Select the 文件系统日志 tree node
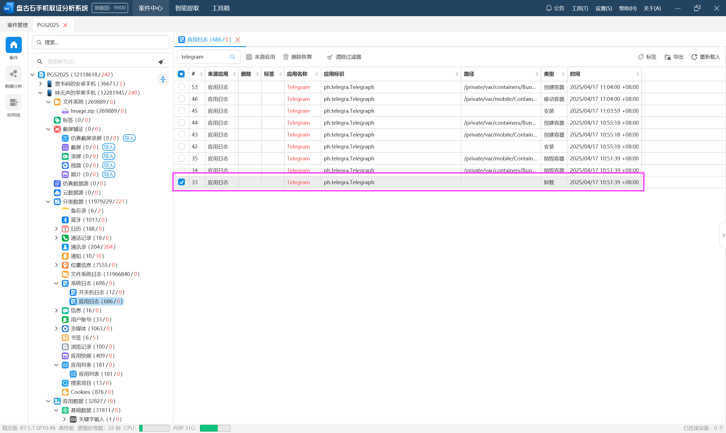Image resolution: width=726 pixels, height=433 pixels. click(x=101, y=274)
